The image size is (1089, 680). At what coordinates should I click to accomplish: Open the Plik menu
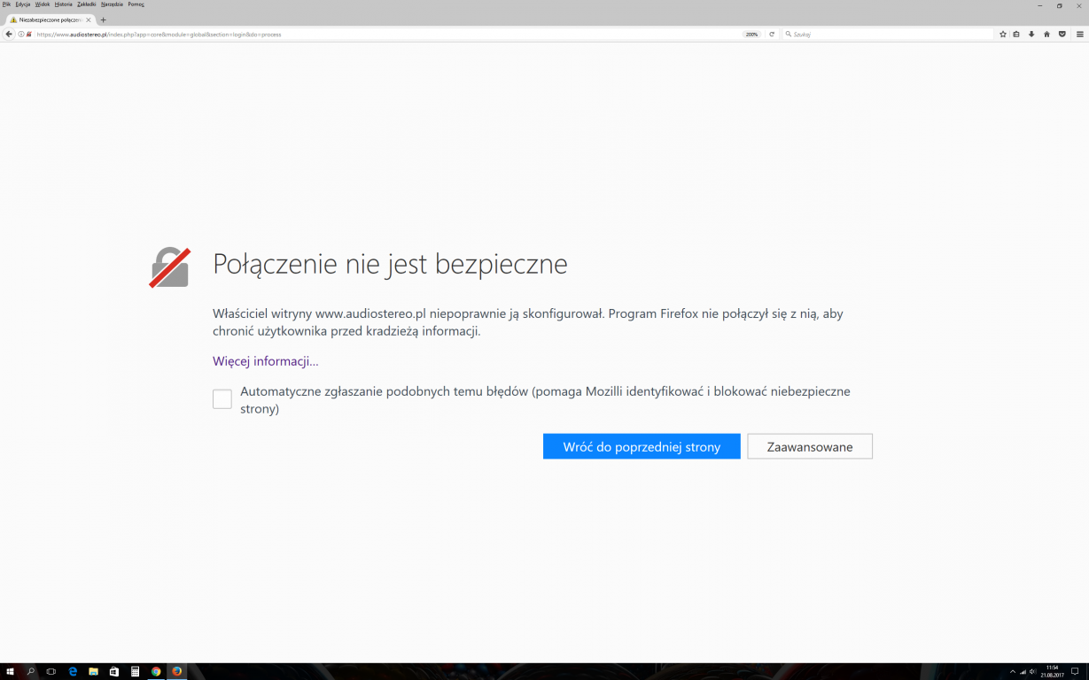pyautogui.click(x=6, y=4)
